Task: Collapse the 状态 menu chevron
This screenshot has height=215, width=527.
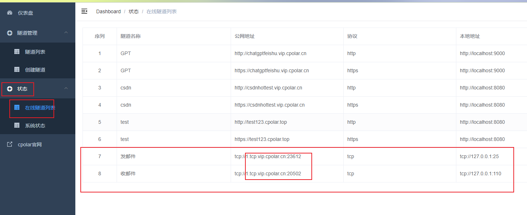Action: 66,88
